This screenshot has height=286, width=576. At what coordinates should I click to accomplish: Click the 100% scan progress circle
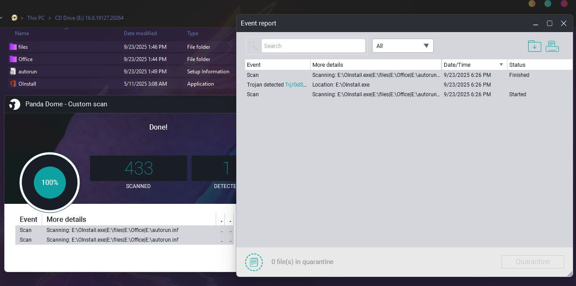pyautogui.click(x=50, y=182)
